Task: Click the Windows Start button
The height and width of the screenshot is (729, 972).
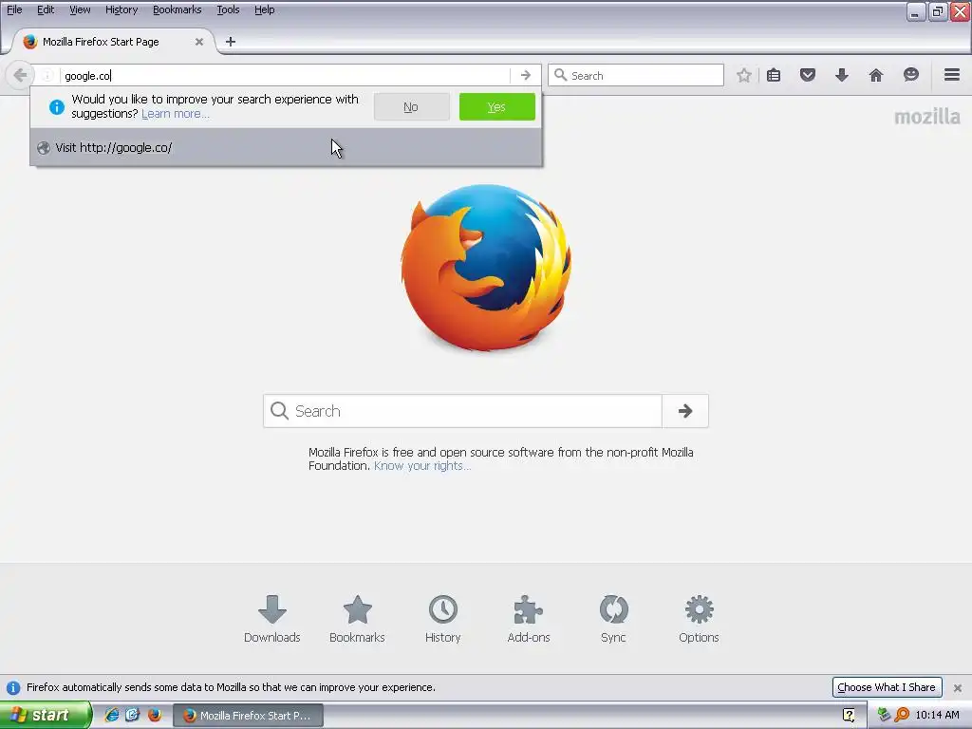Action: 46,715
